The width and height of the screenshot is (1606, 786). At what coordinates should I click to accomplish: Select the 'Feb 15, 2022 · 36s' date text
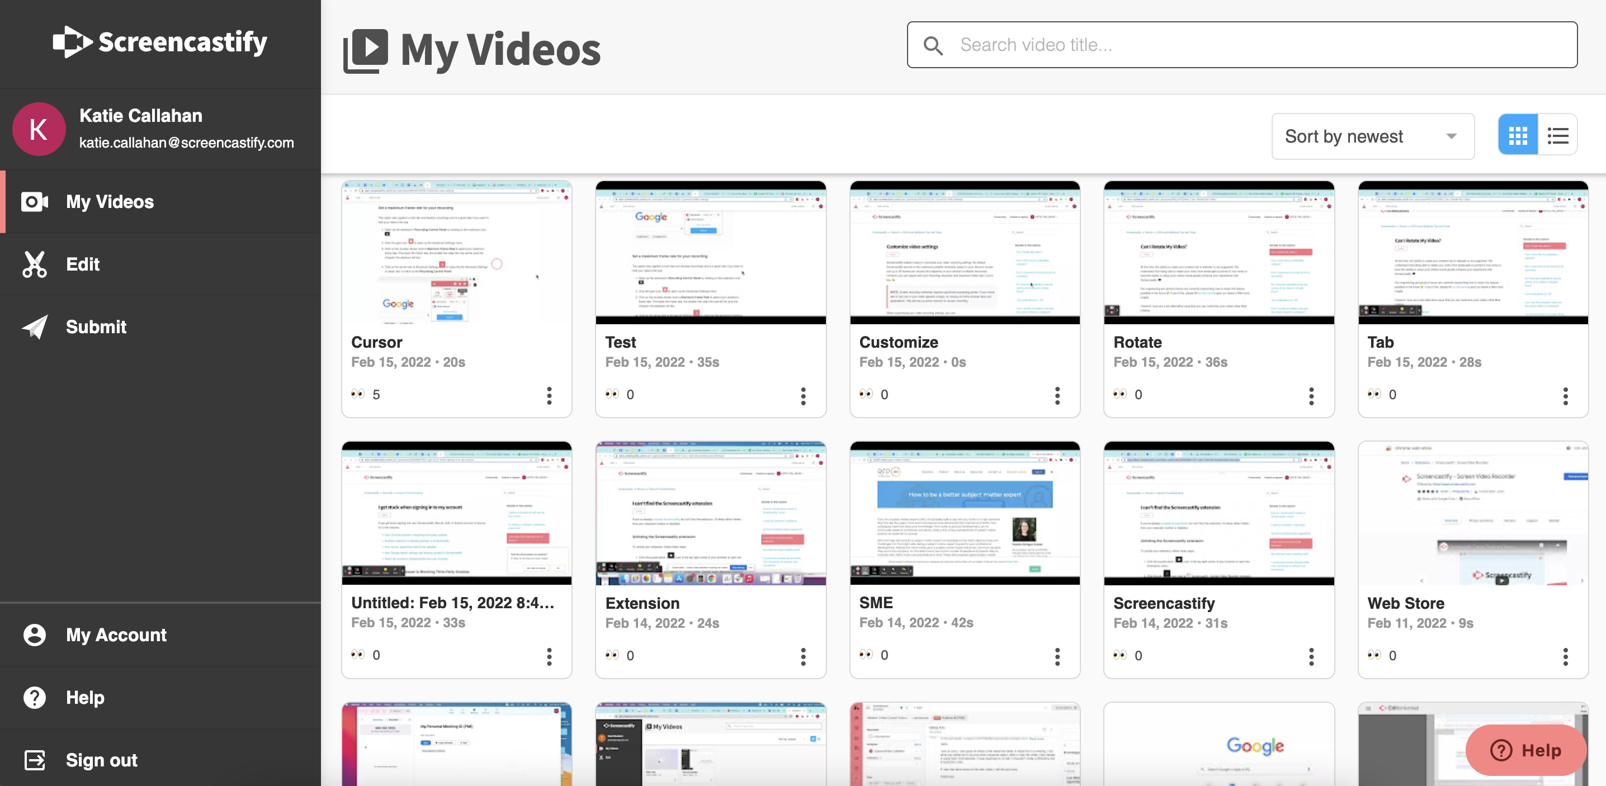1170,362
